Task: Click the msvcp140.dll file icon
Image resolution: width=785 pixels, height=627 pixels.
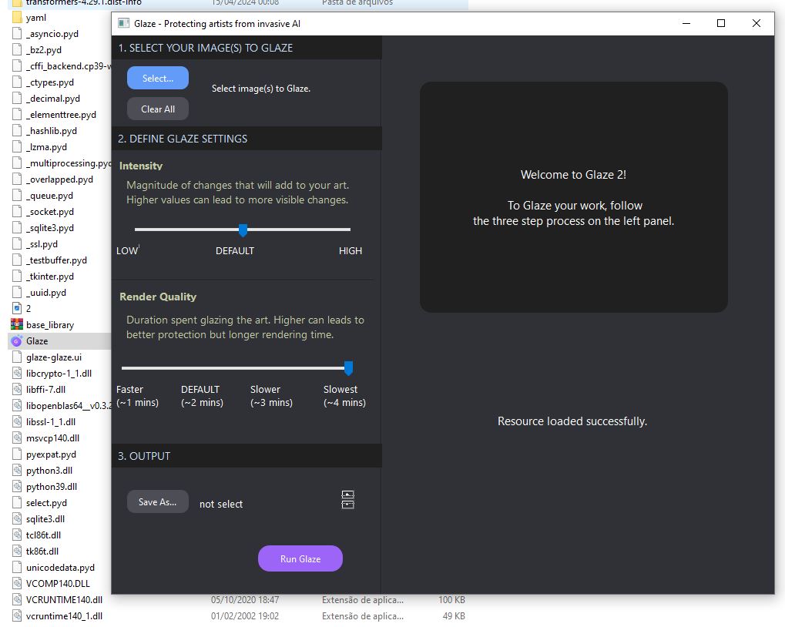Action: click(x=16, y=438)
